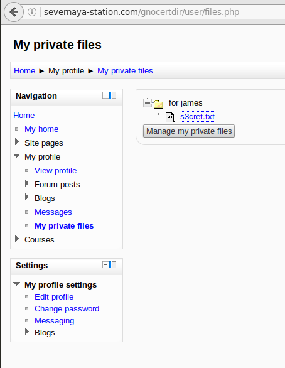Click Site pages label in Navigation
This screenshot has height=368, width=285.
[x=44, y=143]
